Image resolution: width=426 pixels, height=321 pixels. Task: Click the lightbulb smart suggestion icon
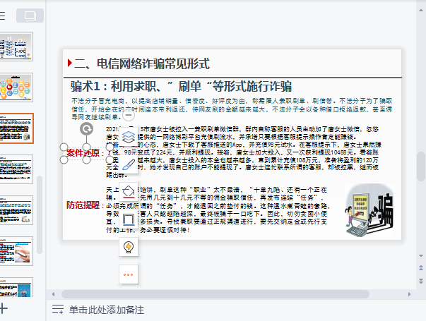coord(128,246)
